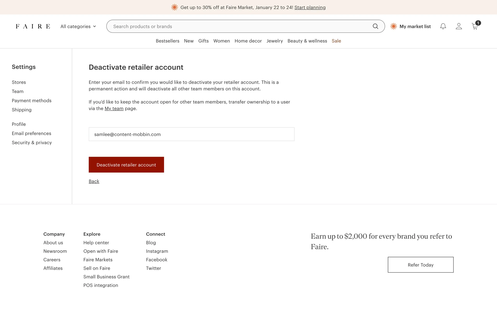This screenshot has height=310, width=497.
Task: Click the Refer Today button
Action: pyautogui.click(x=420, y=265)
